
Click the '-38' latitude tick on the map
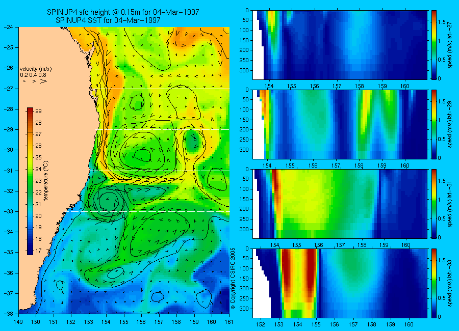[x=8, y=314]
